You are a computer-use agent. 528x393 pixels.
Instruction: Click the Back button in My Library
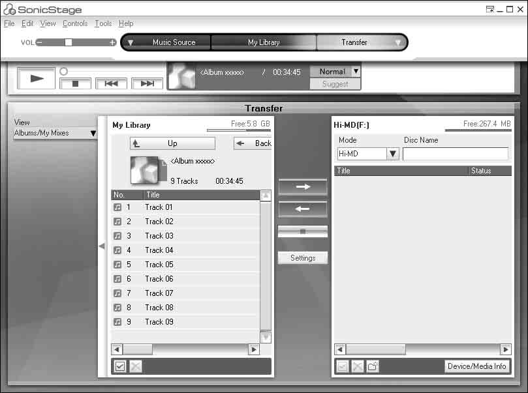pos(253,143)
